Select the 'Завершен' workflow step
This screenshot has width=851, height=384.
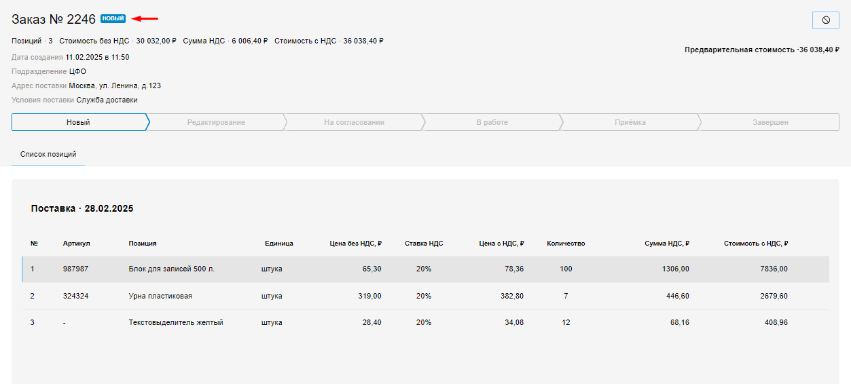[770, 122]
